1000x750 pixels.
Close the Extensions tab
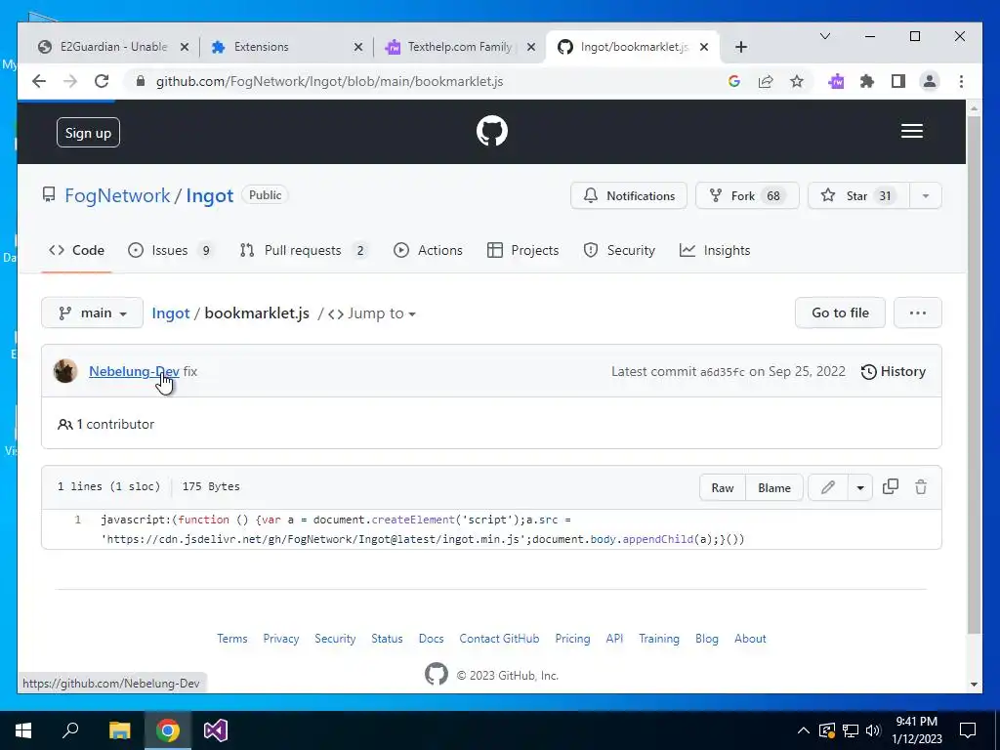coord(357,47)
